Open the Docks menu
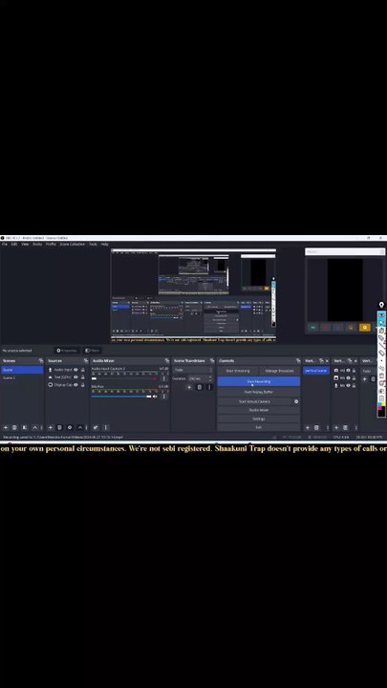 coord(37,244)
